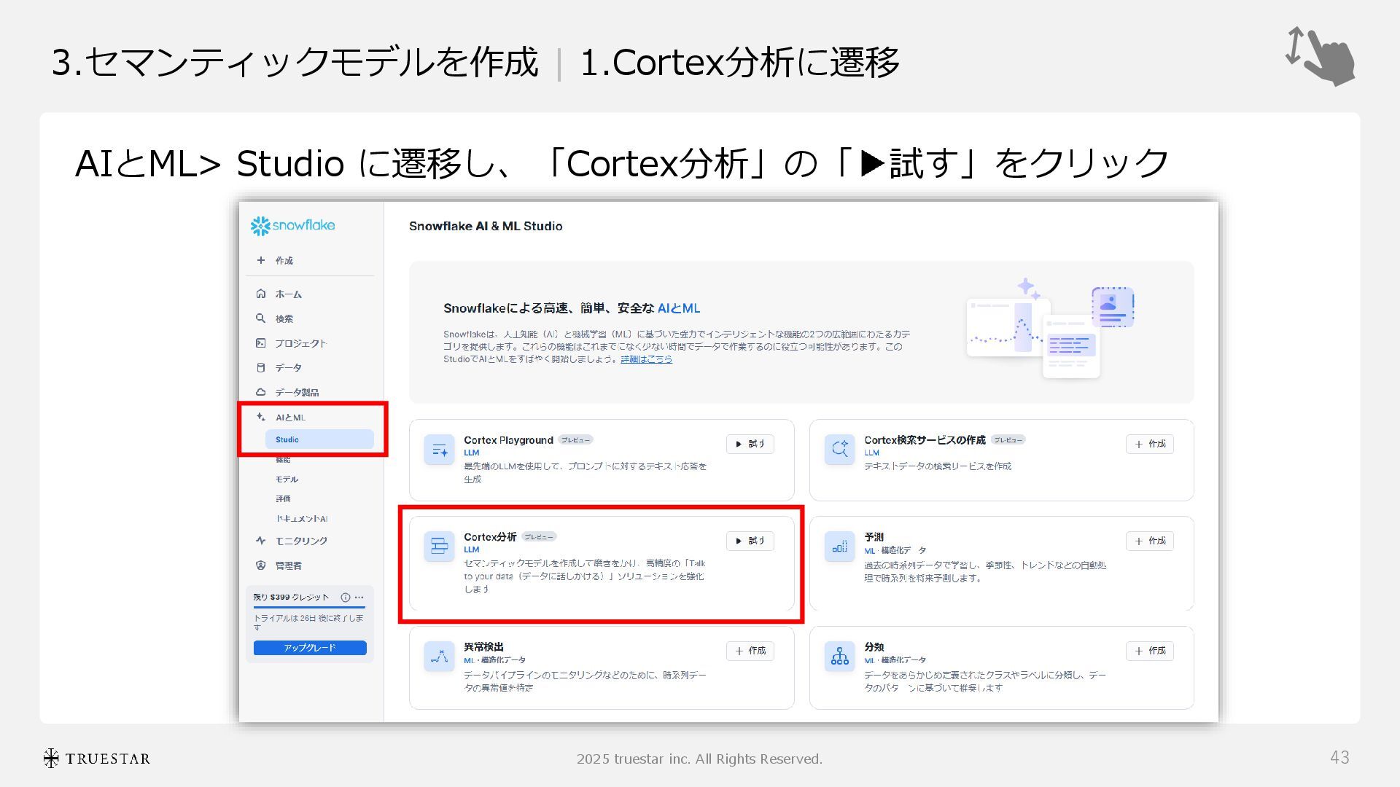This screenshot has width=1400, height=787.
Task: Click 試す on the Cortex分析 card
Action: 750,541
